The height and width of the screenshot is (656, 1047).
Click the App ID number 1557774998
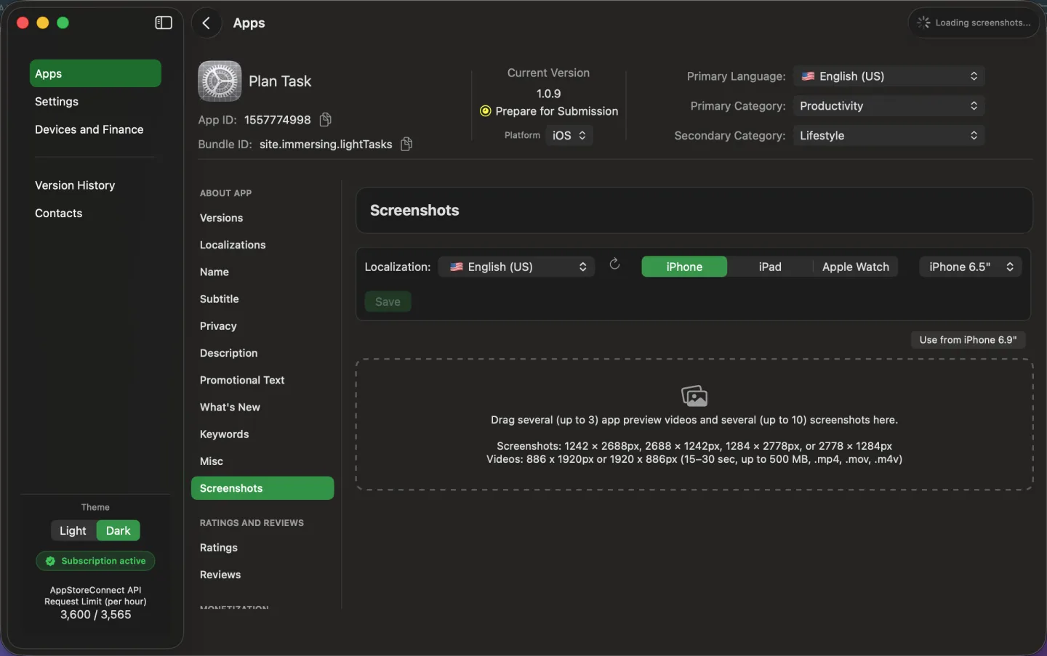[278, 120]
